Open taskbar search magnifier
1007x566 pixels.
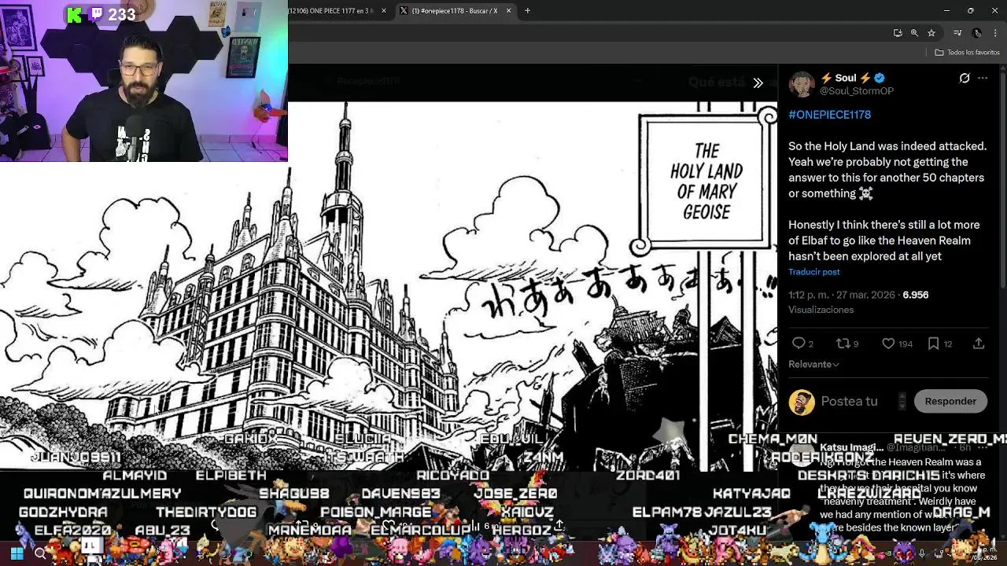click(40, 553)
